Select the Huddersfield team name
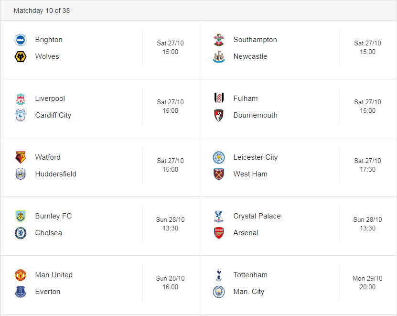This screenshot has width=397, height=316. click(56, 174)
